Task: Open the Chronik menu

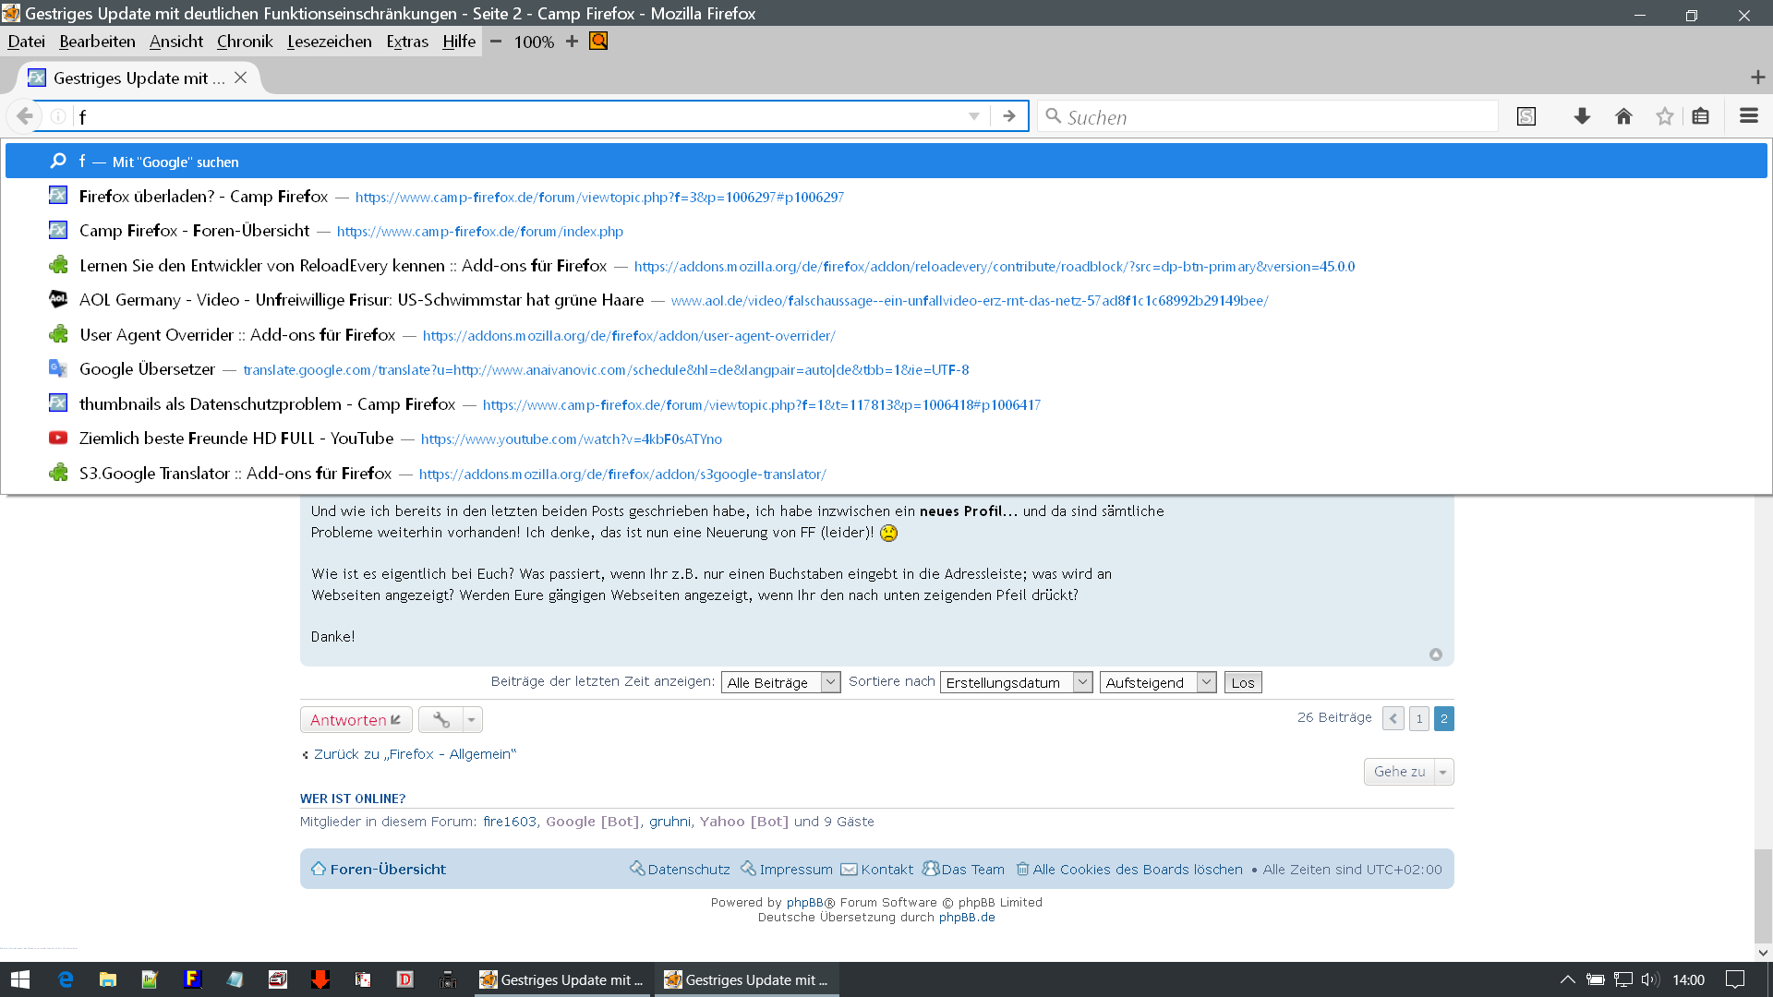Action: (245, 42)
